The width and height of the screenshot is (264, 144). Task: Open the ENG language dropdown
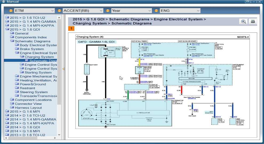pos(180,11)
